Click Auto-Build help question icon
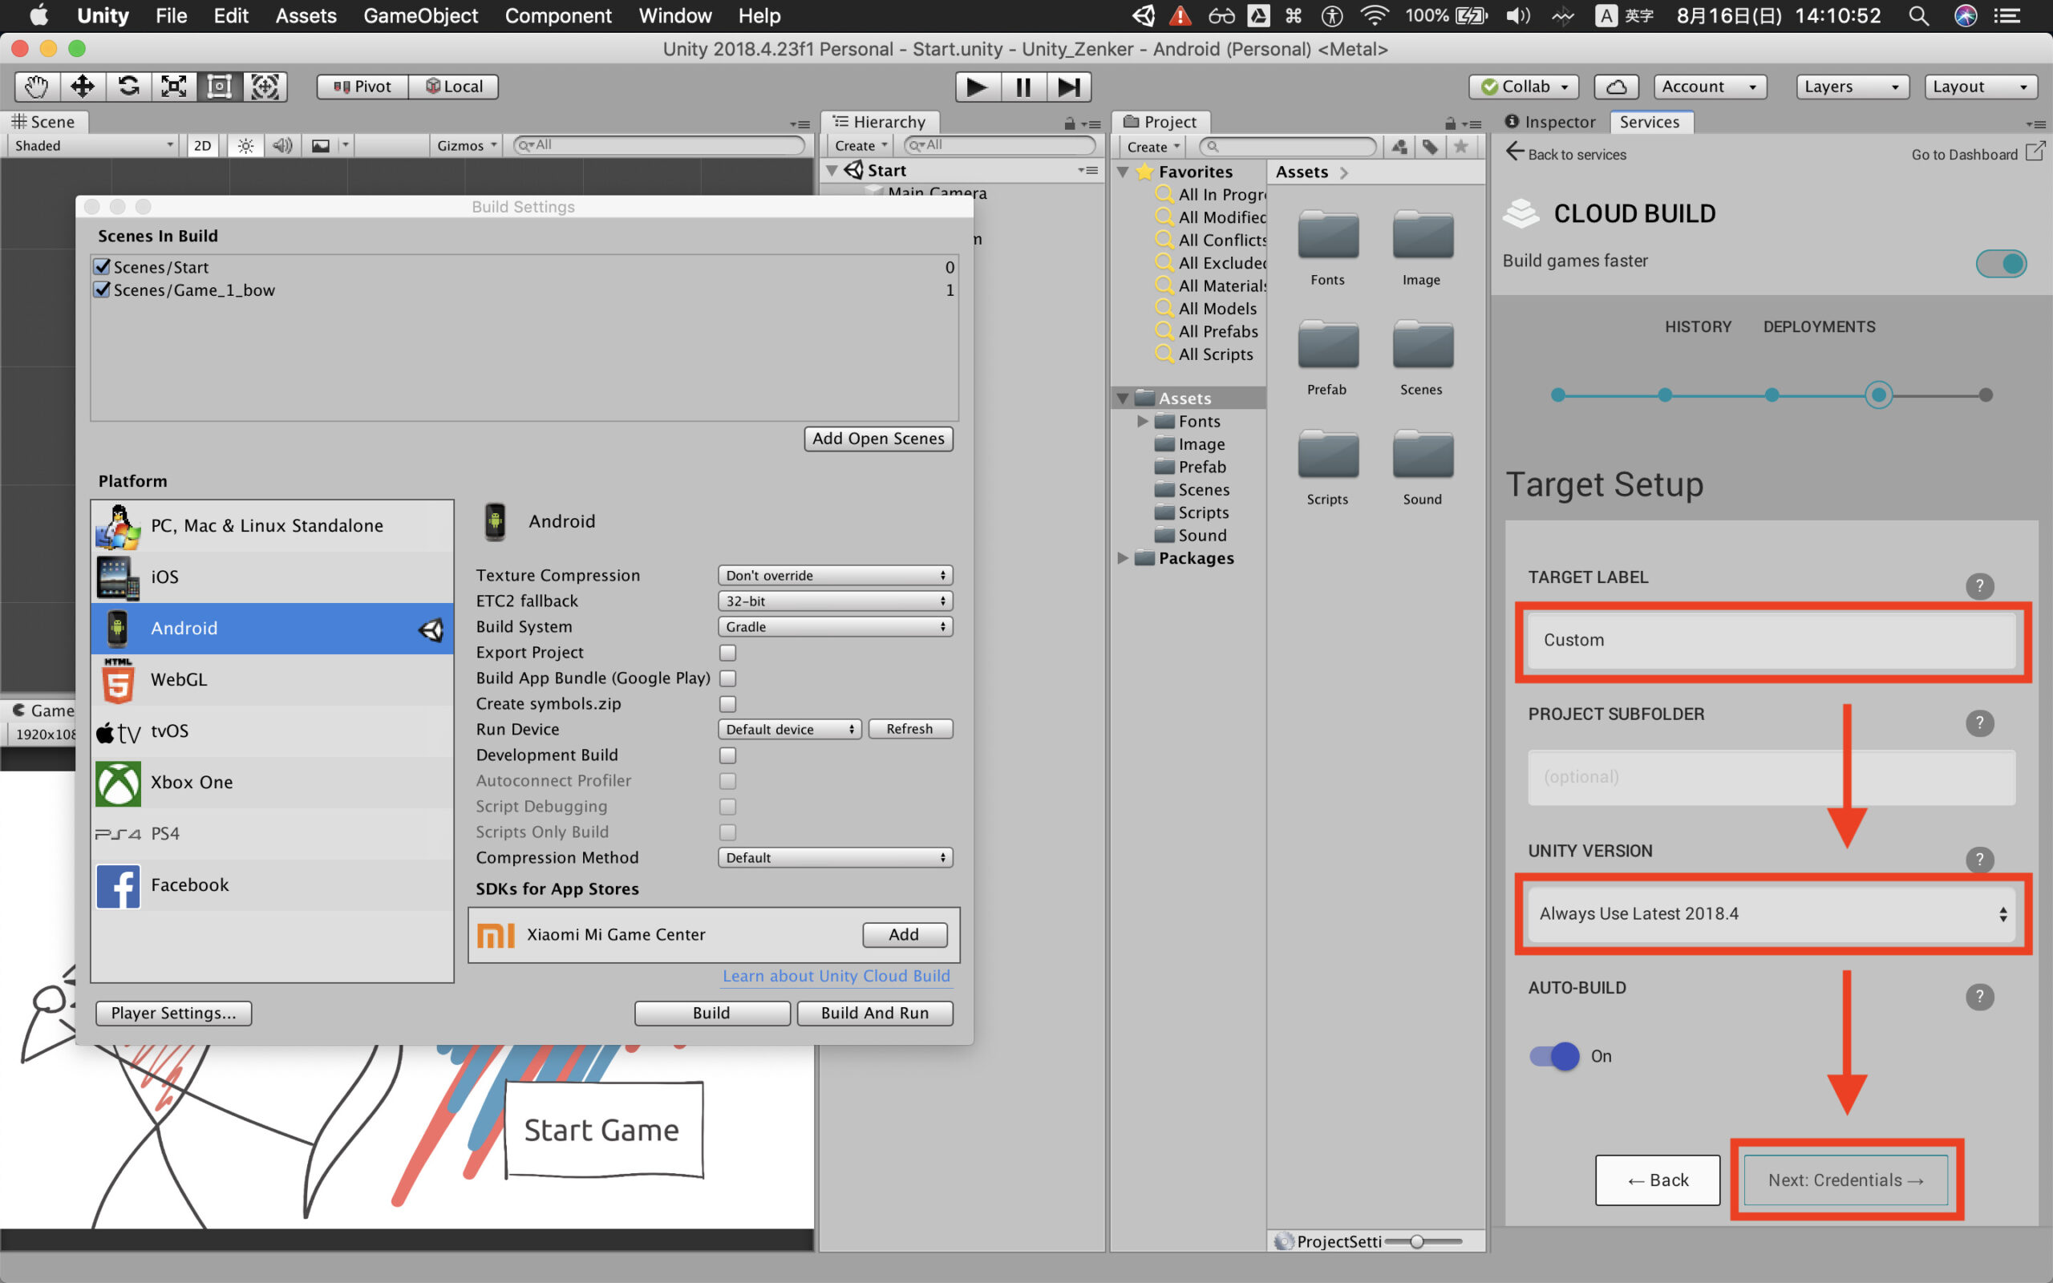The image size is (2053, 1283). tap(1980, 997)
